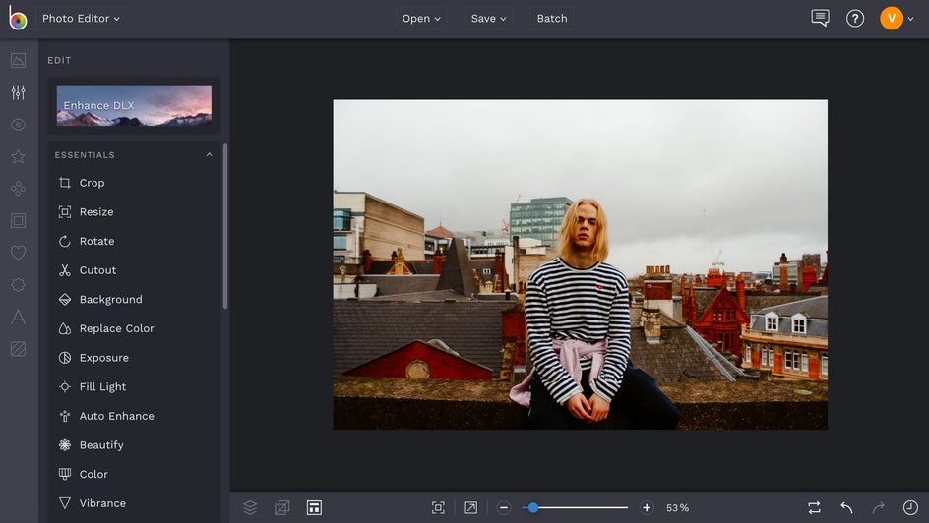Screen dimensions: 929x523
Task: Click the Batch button
Action: 551,18
